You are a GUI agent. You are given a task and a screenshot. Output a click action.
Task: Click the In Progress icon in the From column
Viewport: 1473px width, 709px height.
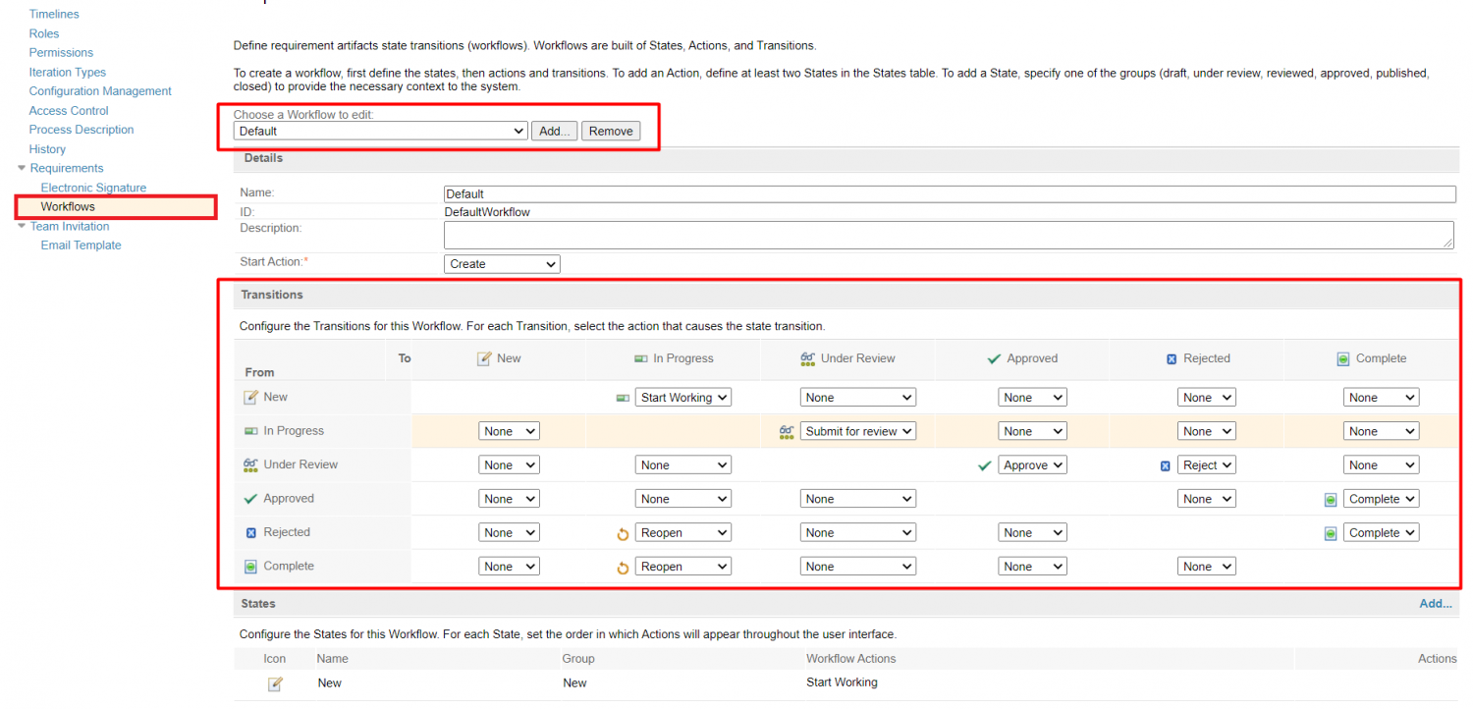click(249, 430)
